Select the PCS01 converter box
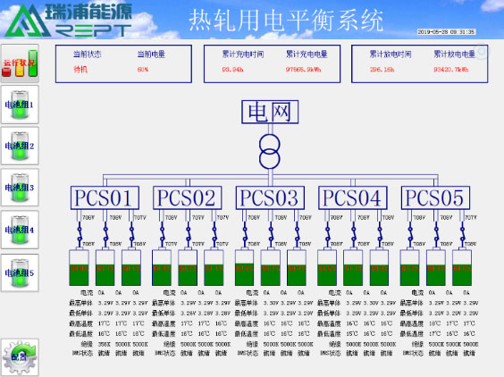504x377 pixels. pos(105,197)
